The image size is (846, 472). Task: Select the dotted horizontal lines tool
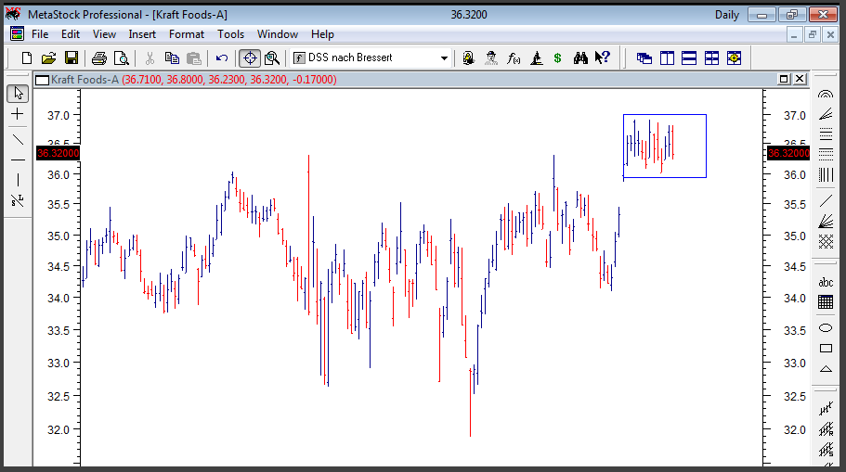point(826,155)
